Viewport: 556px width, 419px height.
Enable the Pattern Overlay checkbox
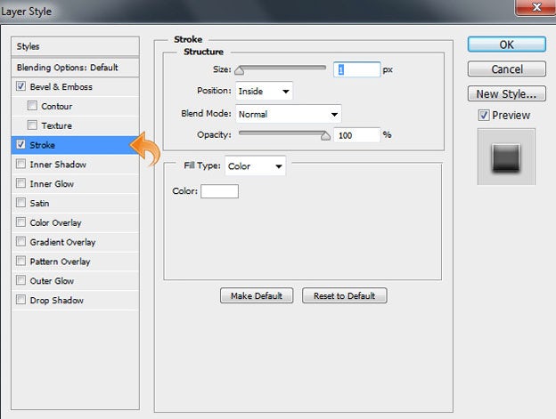click(20, 262)
